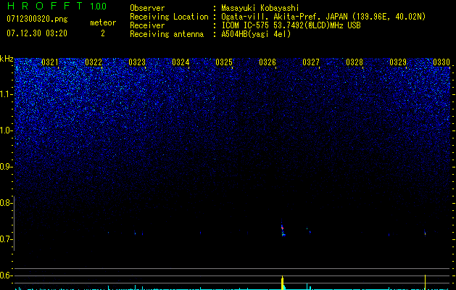Click the antenna A504HB(yagi 4el) text
Screen dimensions: 456x290
click(256, 34)
